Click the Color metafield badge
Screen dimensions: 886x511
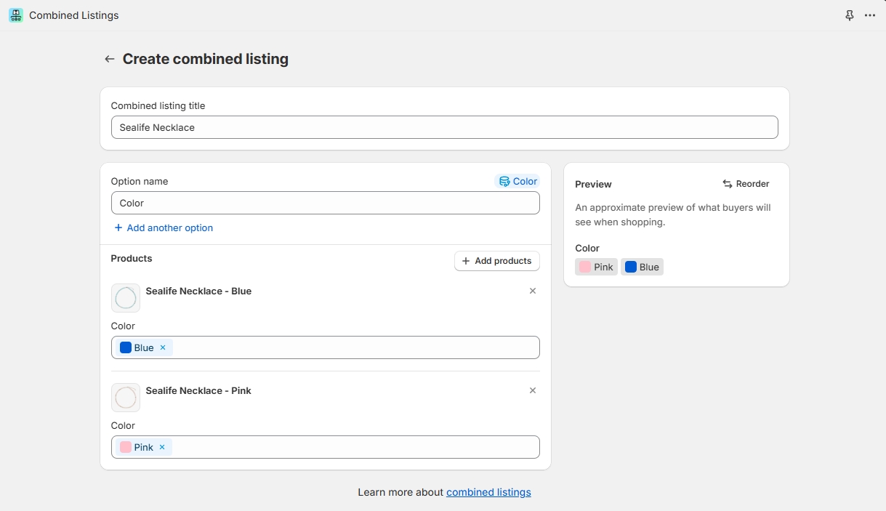(517, 181)
